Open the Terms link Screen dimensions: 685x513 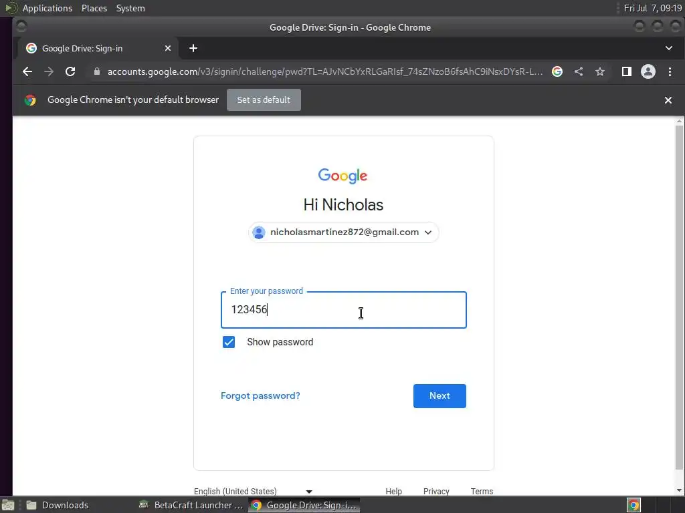(x=482, y=491)
